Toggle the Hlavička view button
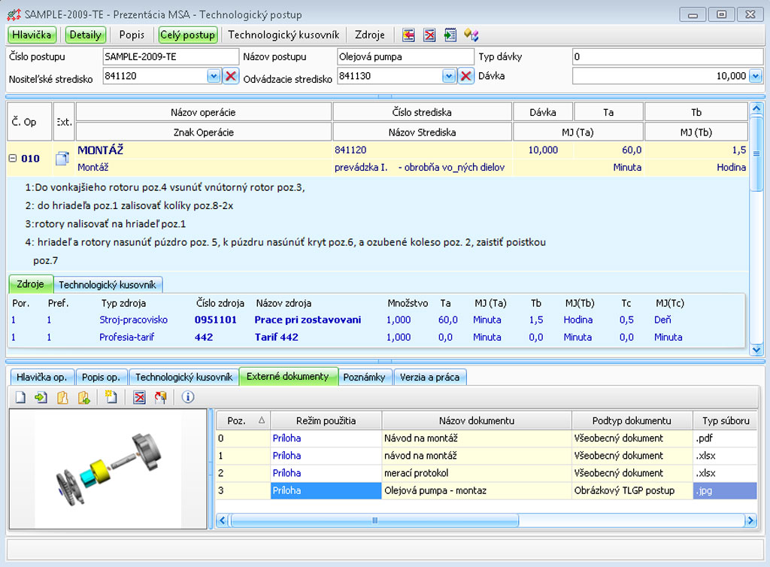This screenshot has height=567, width=770. [x=32, y=35]
